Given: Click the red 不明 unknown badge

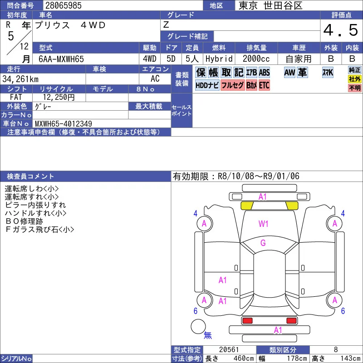Looking at the screenshot, I should 355,88.
